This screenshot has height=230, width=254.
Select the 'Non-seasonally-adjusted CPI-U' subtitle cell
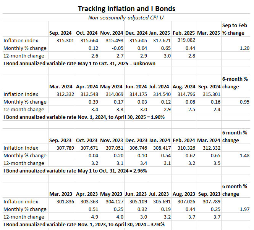(126, 18)
